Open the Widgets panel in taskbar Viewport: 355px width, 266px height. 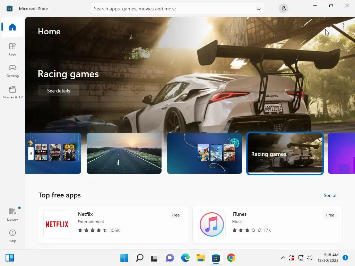[10, 258]
